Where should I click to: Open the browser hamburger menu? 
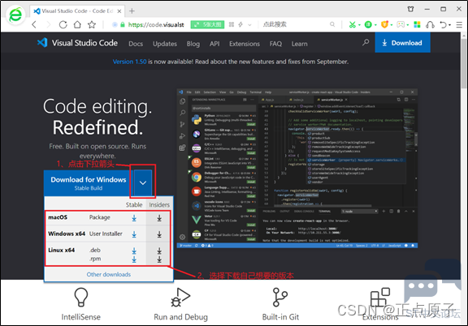pos(459,24)
